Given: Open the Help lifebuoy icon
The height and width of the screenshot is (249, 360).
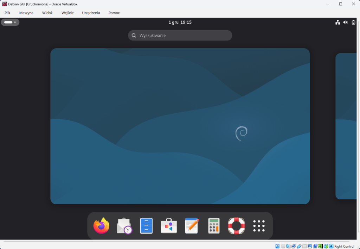Looking at the screenshot, I should pyautogui.click(x=236, y=226).
